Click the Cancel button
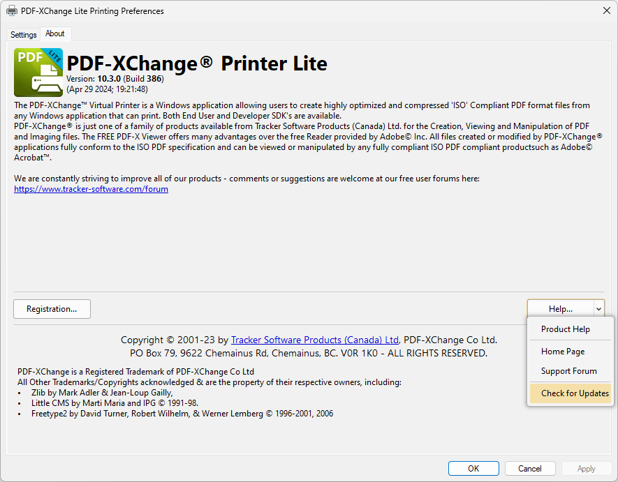 (530, 469)
